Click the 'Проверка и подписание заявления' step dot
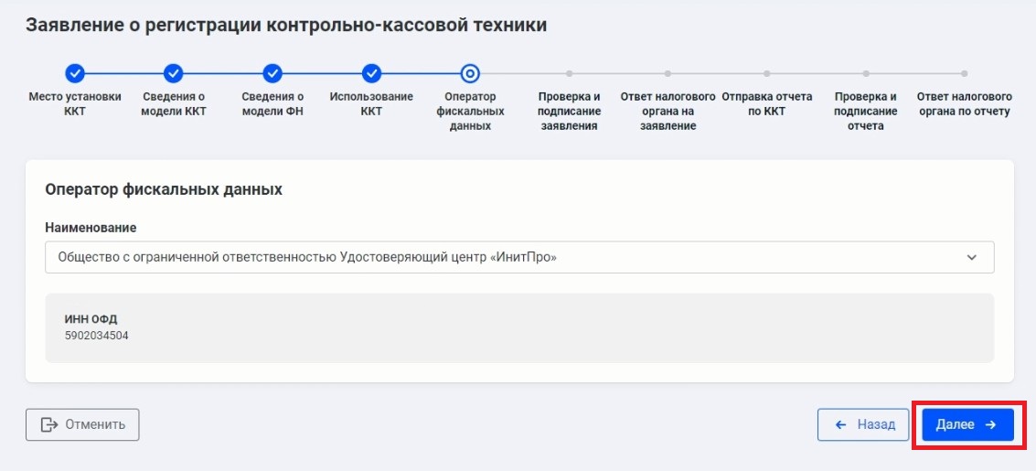 [x=569, y=73]
